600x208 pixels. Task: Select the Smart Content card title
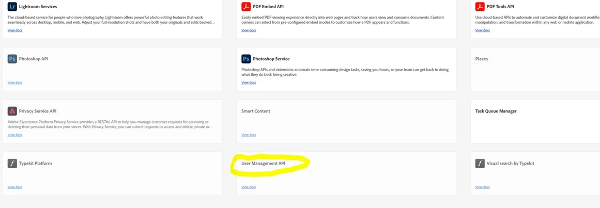[x=256, y=111]
